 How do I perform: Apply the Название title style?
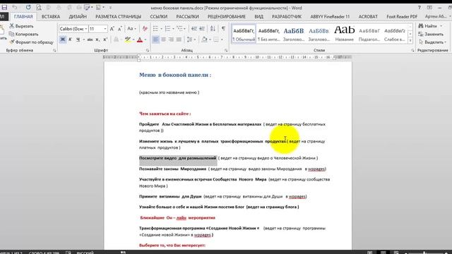click(344, 34)
